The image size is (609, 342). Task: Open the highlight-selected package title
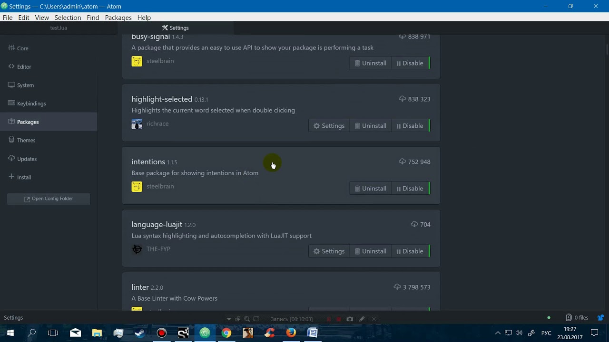pyautogui.click(x=162, y=99)
